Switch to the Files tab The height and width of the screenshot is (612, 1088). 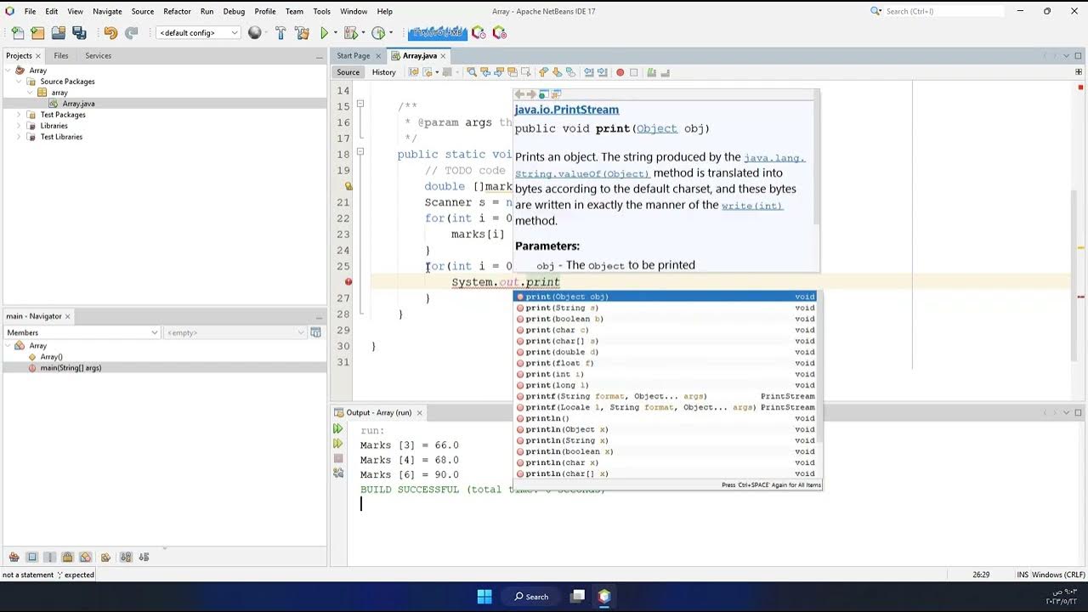click(x=61, y=55)
